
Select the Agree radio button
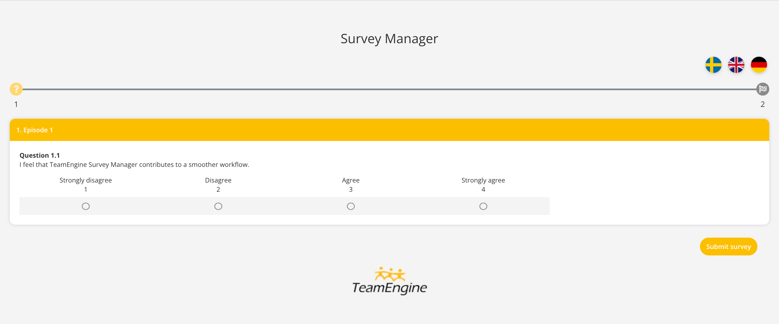pos(351,206)
